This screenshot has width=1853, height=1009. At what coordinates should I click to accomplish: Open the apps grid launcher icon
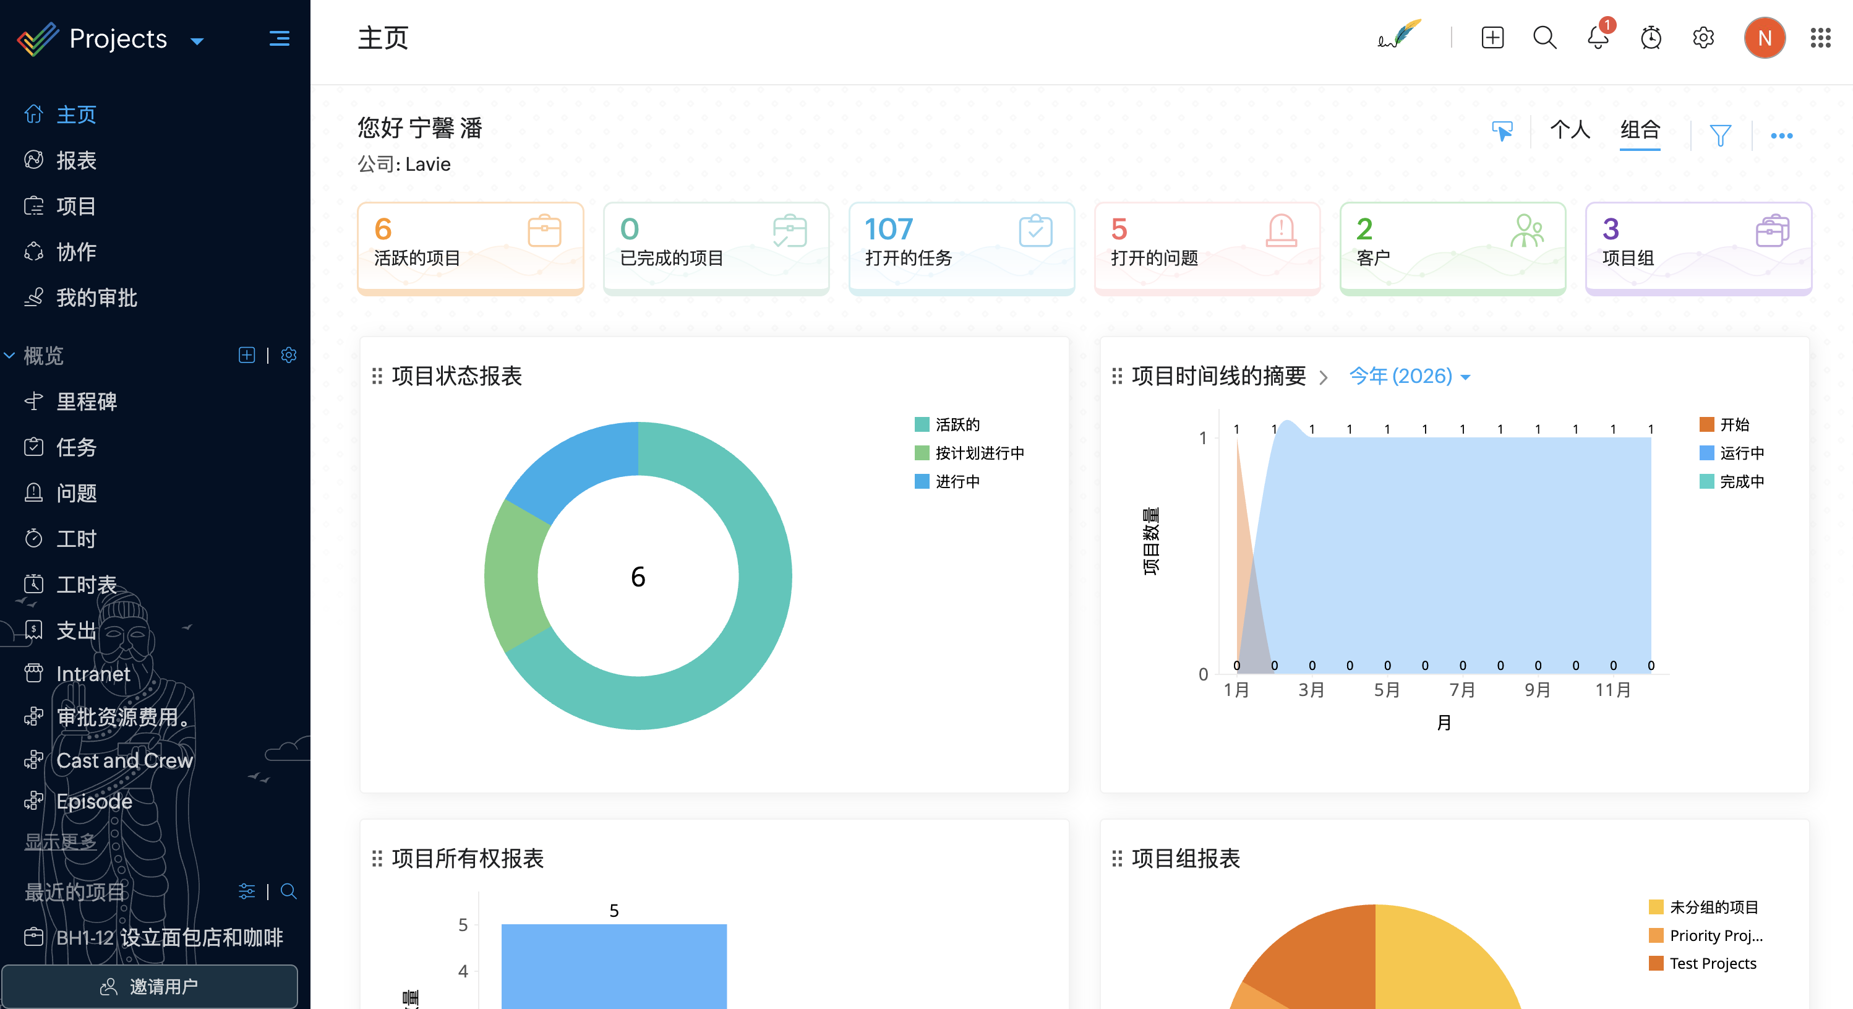click(1820, 37)
